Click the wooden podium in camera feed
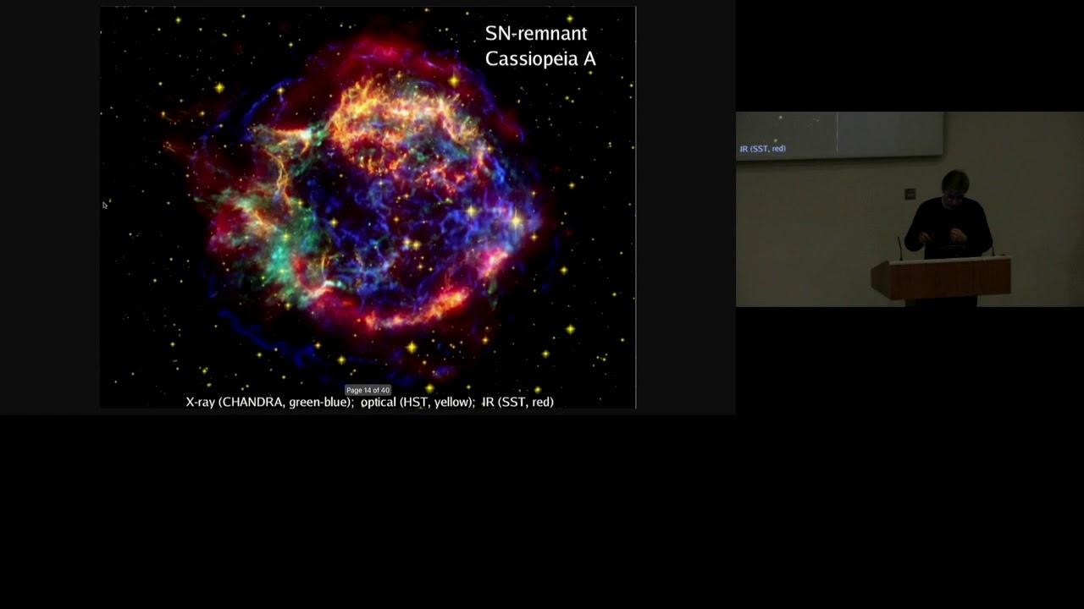This screenshot has width=1084, height=609. (941, 278)
